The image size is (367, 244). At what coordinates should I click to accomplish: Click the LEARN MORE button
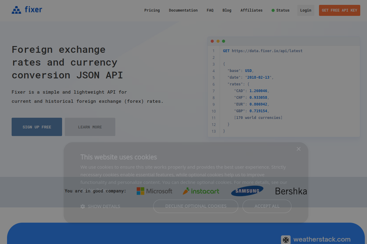(x=90, y=127)
